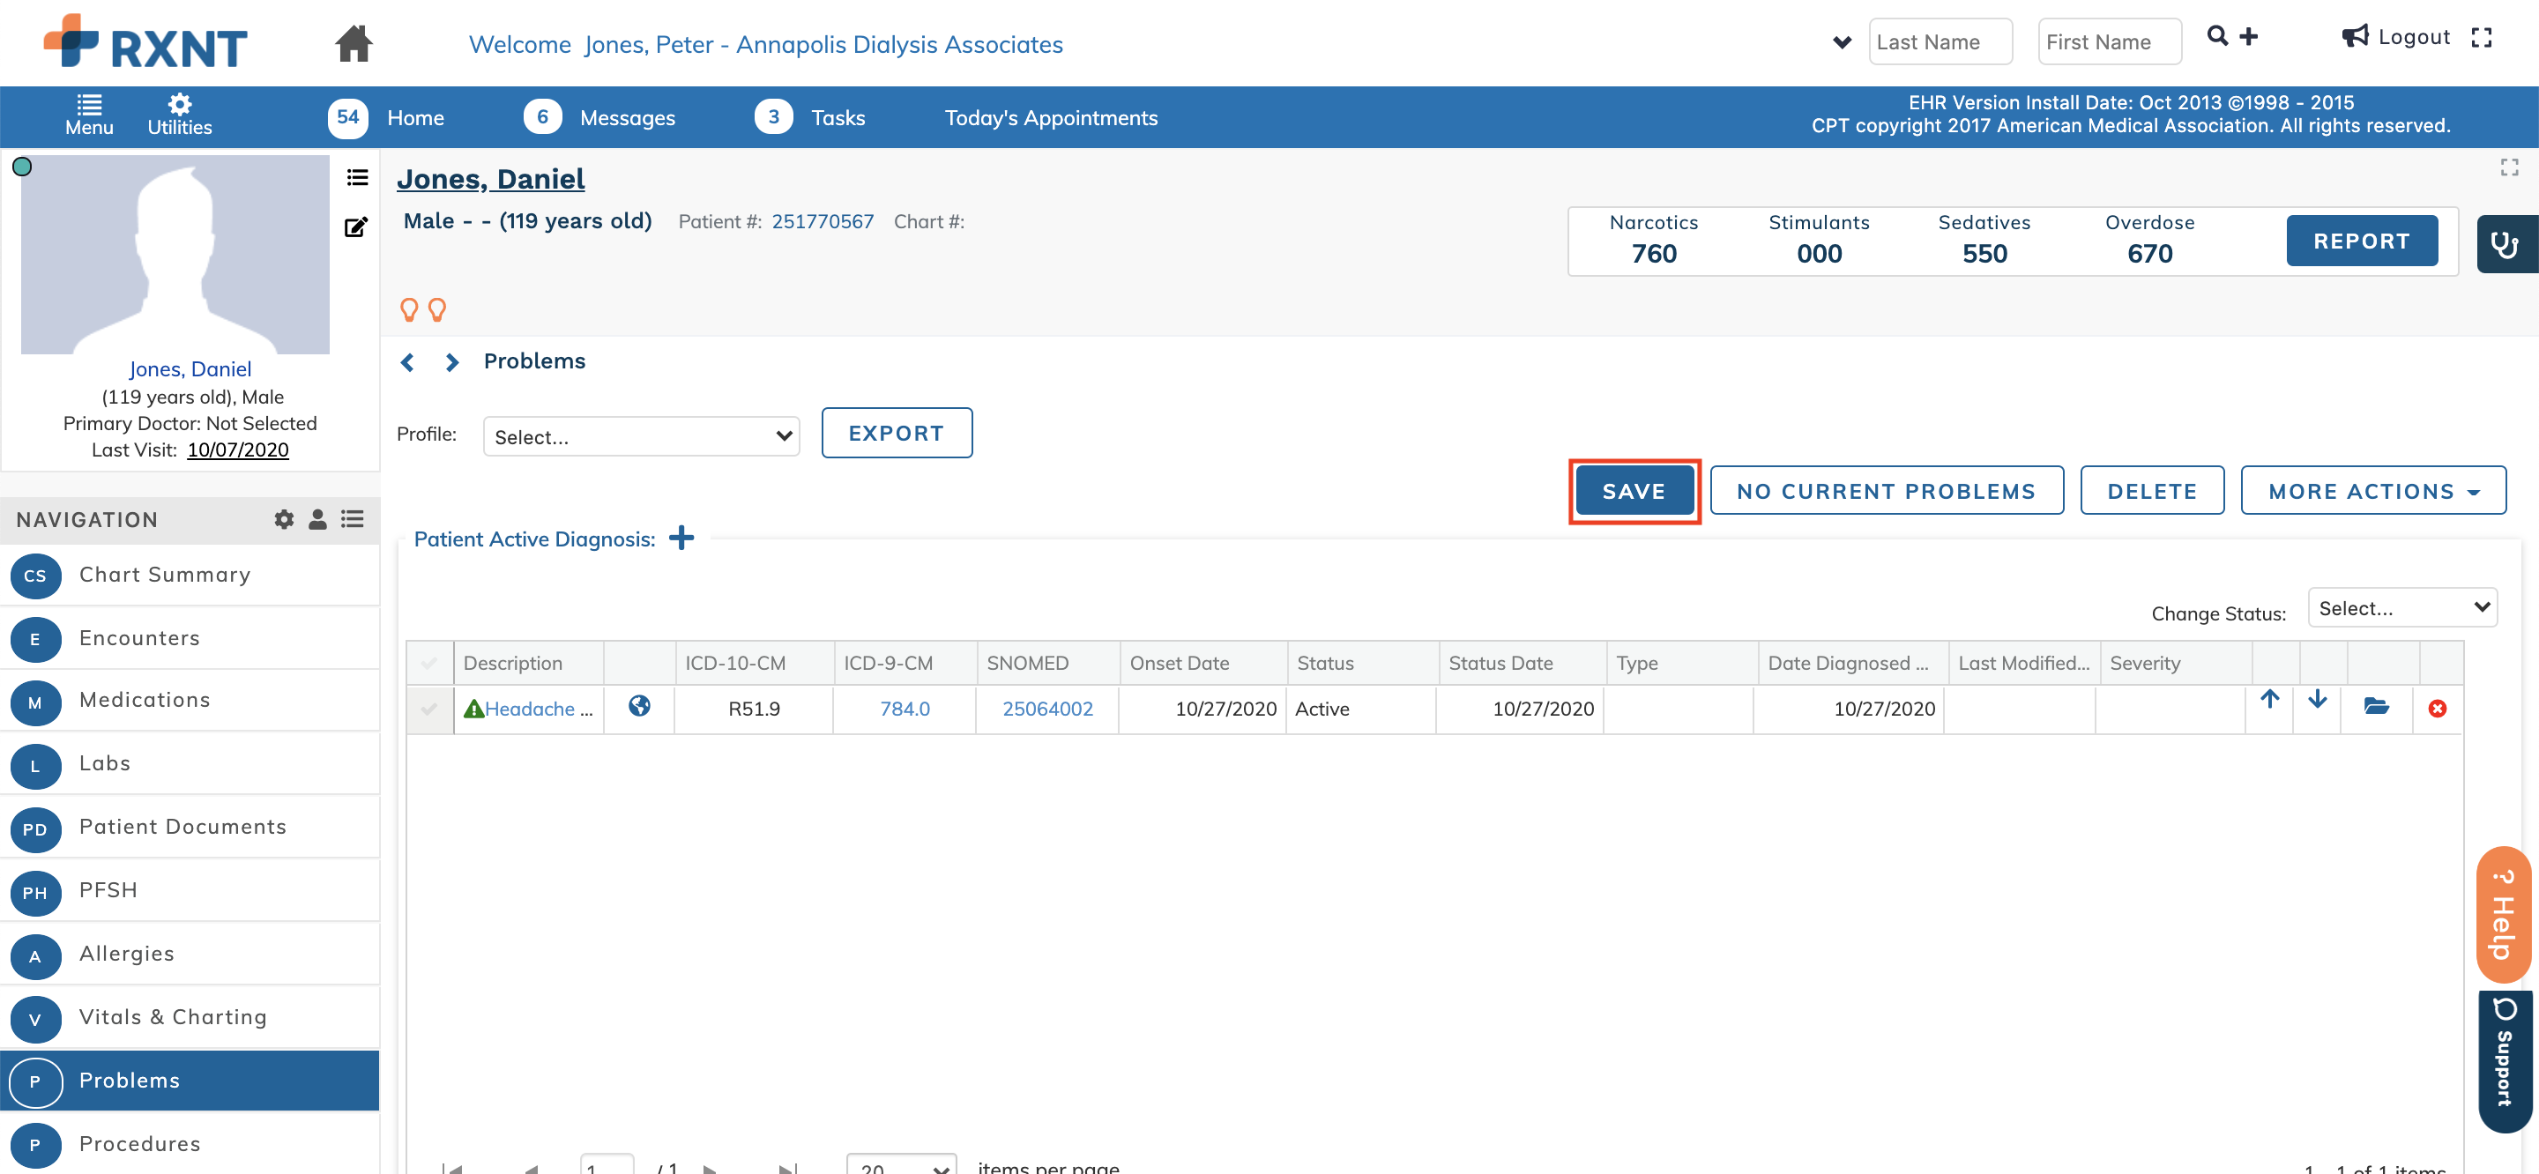Click the edit patient pencil icon
The width and height of the screenshot is (2539, 1174).
[x=356, y=227]
